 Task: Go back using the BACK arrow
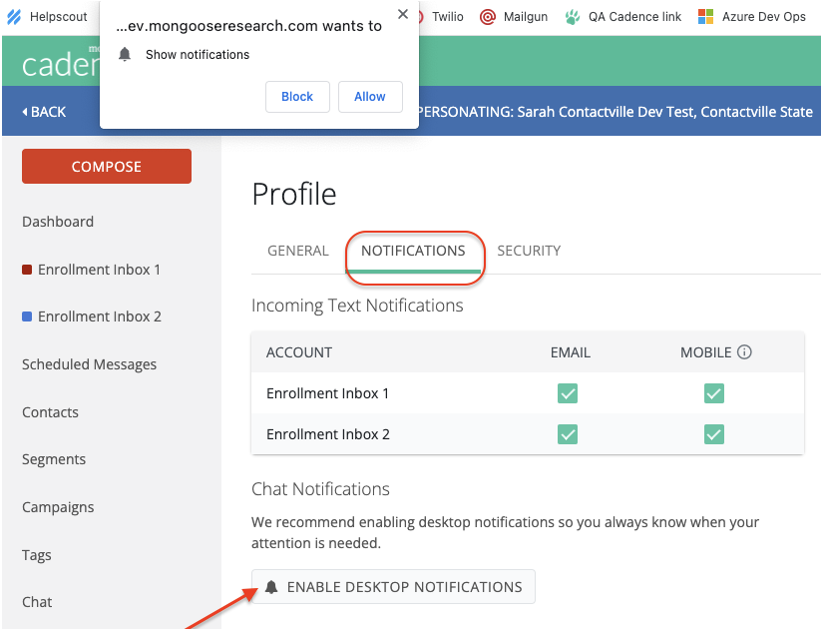tap(44, 112)
